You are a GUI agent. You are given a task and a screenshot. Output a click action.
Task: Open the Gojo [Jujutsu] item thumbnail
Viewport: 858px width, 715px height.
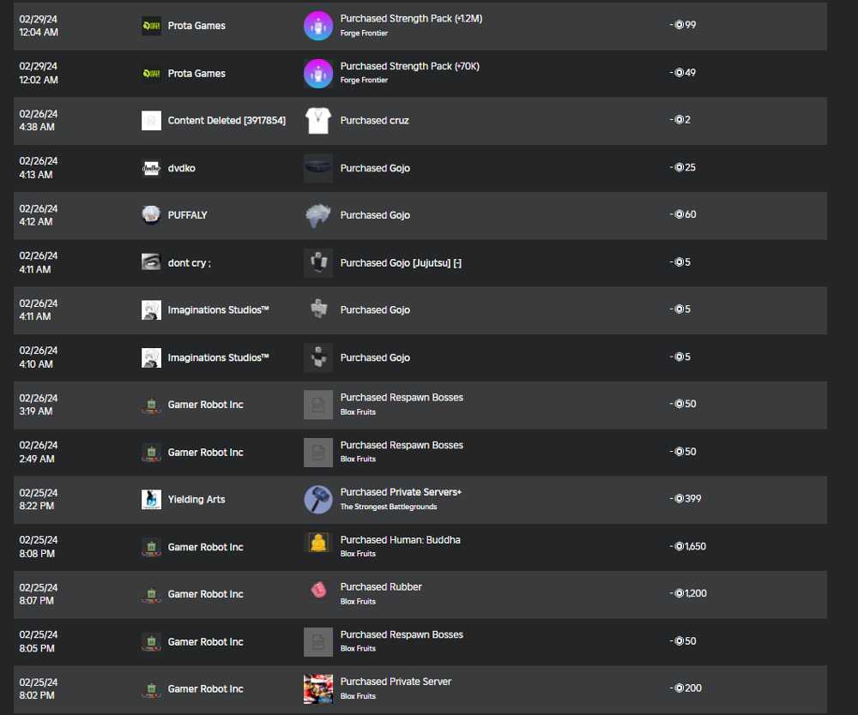tap(318, 262)
